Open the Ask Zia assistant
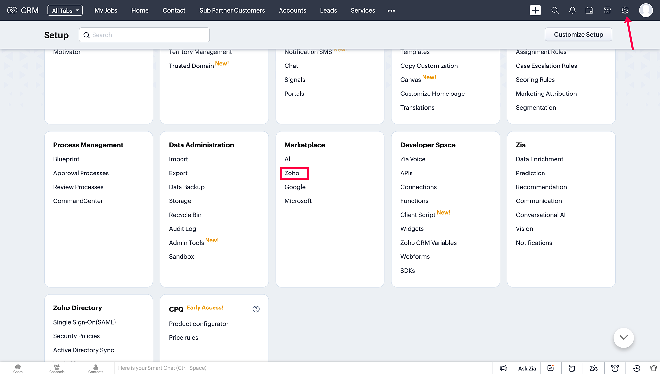 [527, 368]
